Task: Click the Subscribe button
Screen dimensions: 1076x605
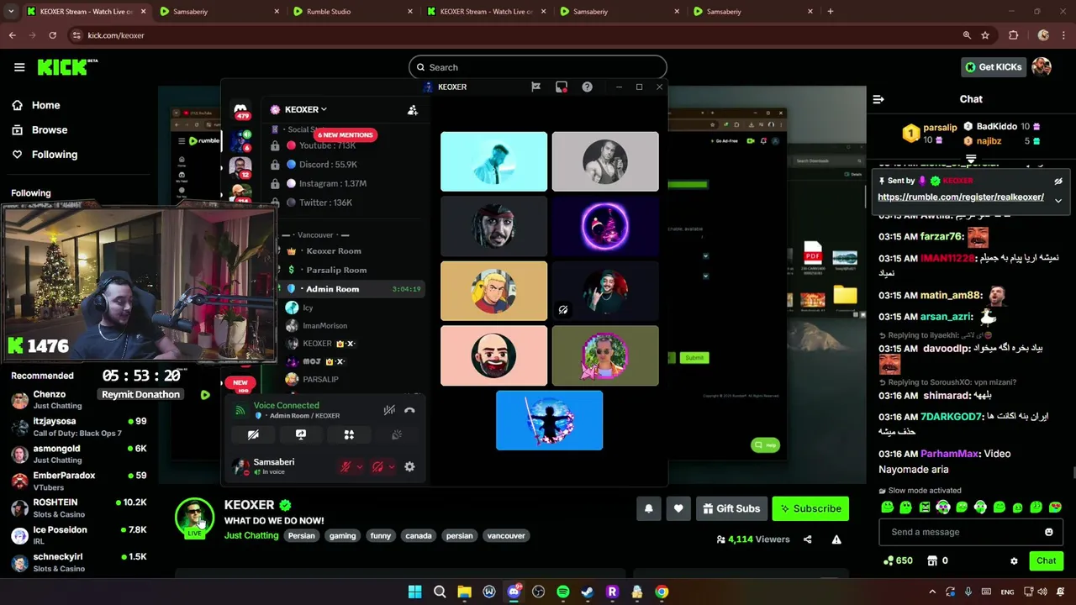Action: click(x=810, y=508)
